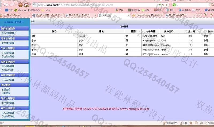The height and width of the screenshot is (127, 214).
Task: Click the 论坛管理 section header
Action: click(x=14, y=85)
